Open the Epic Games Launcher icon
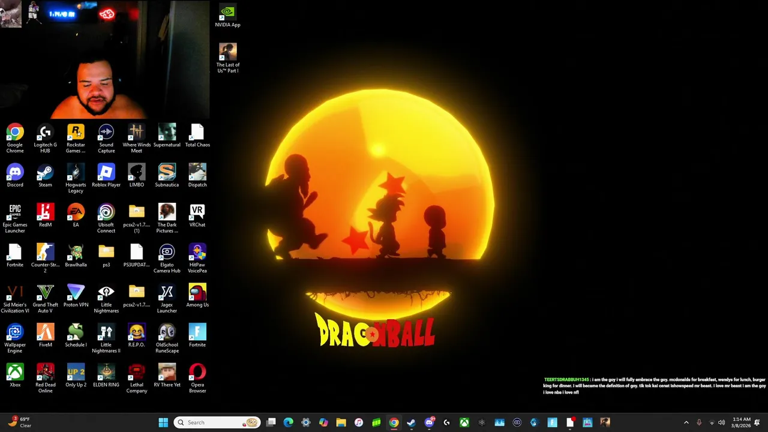This screenshot has height=432, width=768. pos(15,218)
